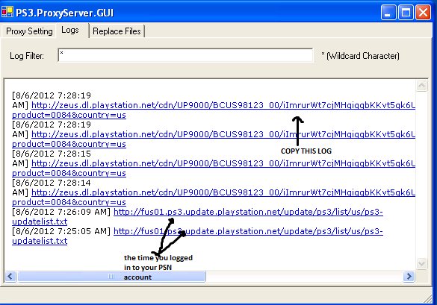Open the 7:26:09 AM fus01 ps3-updatelist link
The width and height of the screenshot is (437, 305).
pos(248,212)
